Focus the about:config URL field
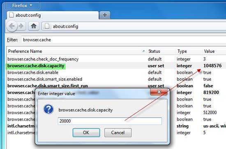 point(134,26)
